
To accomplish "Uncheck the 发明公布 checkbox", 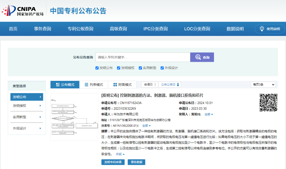I will coord(97,68).
